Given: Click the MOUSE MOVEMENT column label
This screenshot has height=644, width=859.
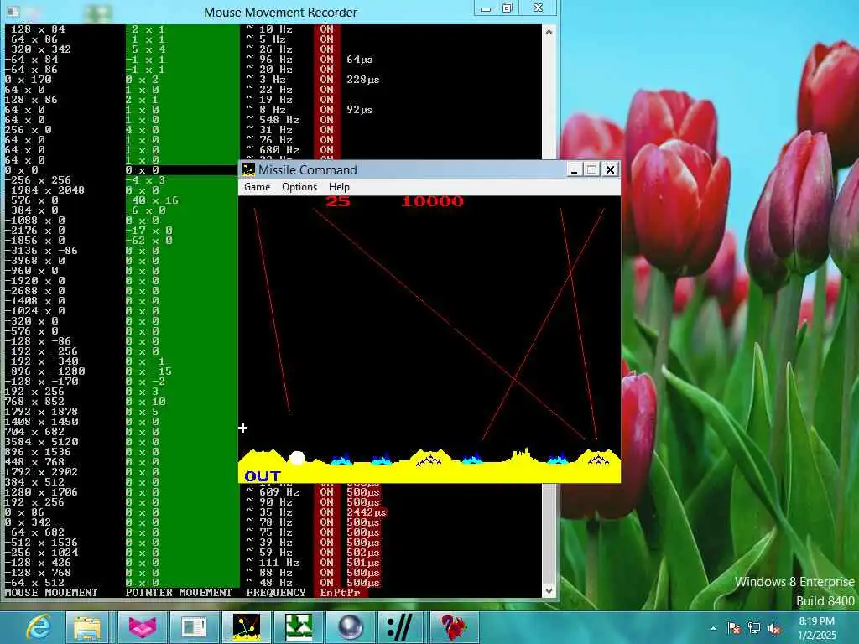Looking at the screenshot, I should tap(51, 593).
